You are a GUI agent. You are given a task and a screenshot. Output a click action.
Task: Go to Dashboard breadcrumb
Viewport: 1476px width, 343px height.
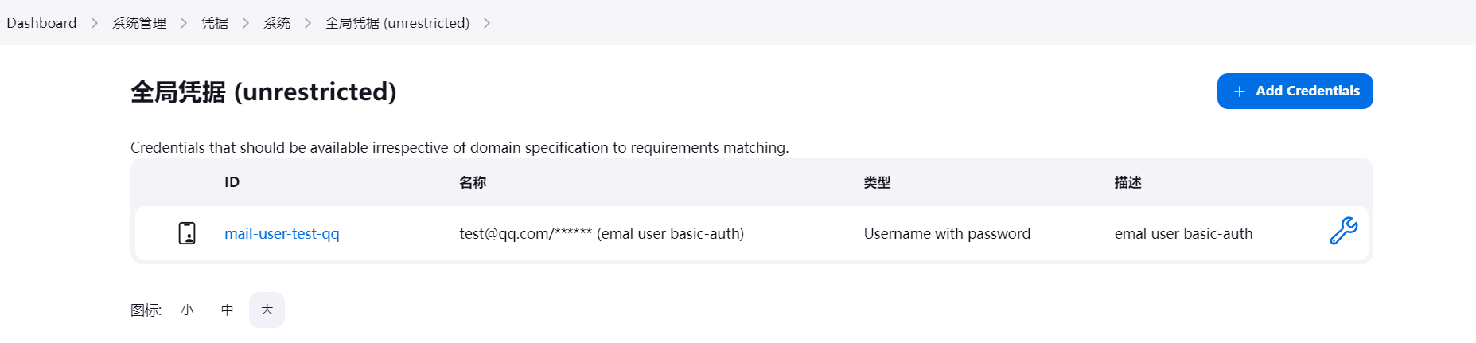pyautogui.click(x=41, y=23)
